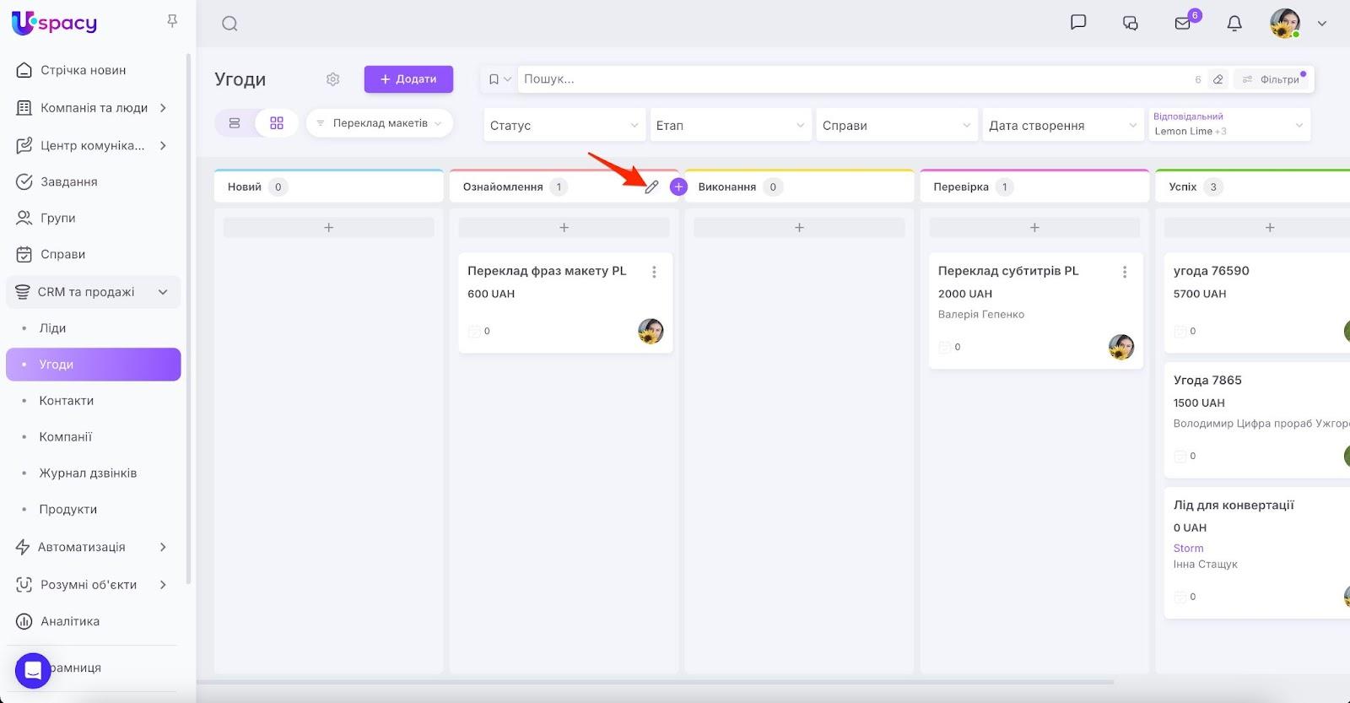This screenshot has width=1350, height=703.
Task: Open the Справи filter dropdown
Action: point(896,125)
